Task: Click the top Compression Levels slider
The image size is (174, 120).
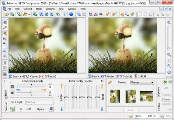Action: (31, 87)
